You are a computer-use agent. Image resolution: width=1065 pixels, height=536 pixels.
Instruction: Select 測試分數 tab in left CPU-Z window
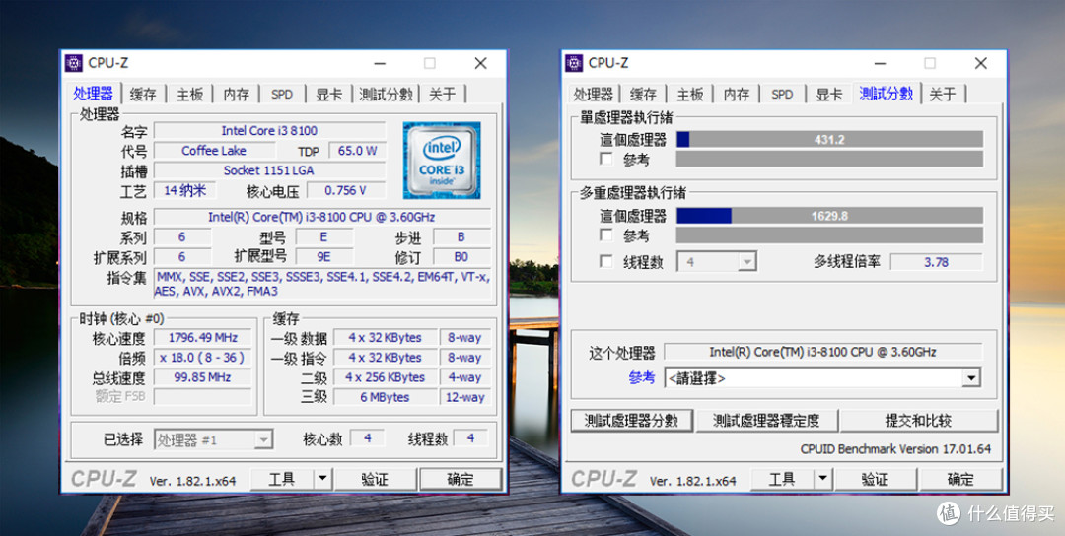pyautogui.click(x=386, y=95)
